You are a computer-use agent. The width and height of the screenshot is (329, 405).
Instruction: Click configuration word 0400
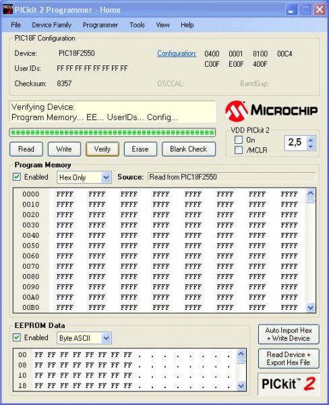point(212,54)
